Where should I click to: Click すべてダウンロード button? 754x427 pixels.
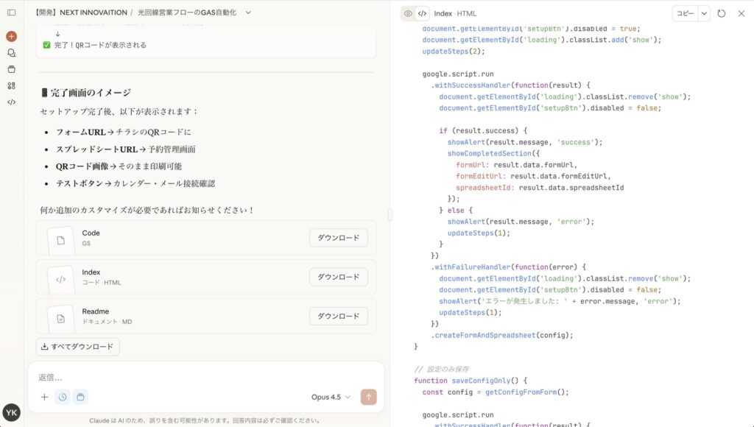(x=78, y=347)
